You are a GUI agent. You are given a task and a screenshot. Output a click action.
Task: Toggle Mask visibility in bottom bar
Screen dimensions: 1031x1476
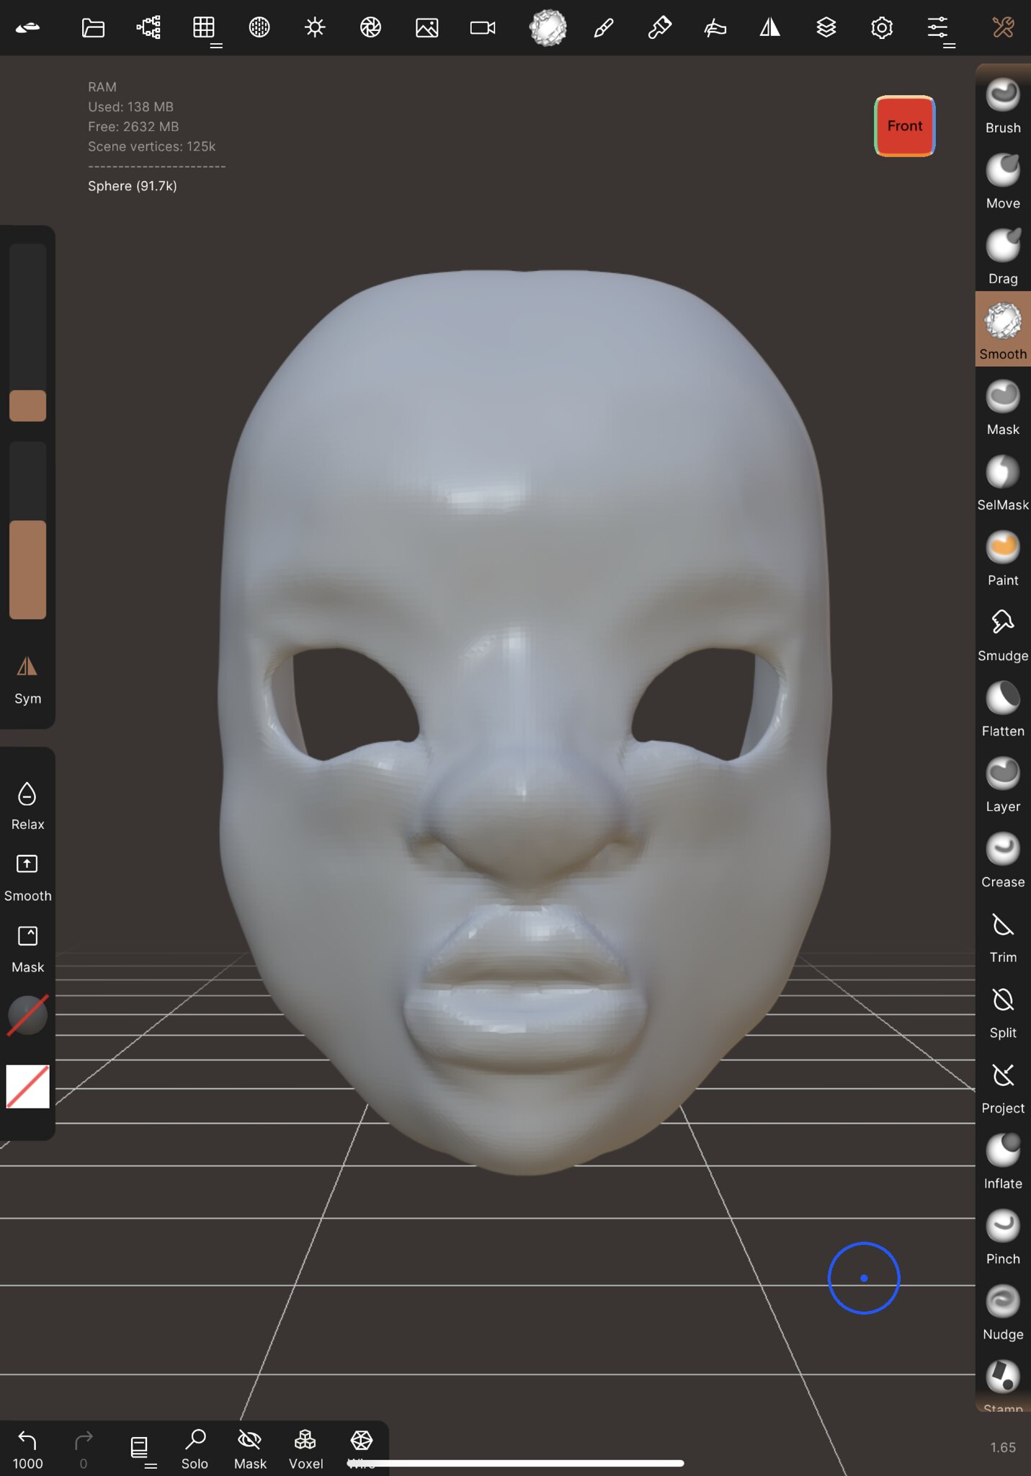(250, 1449)
